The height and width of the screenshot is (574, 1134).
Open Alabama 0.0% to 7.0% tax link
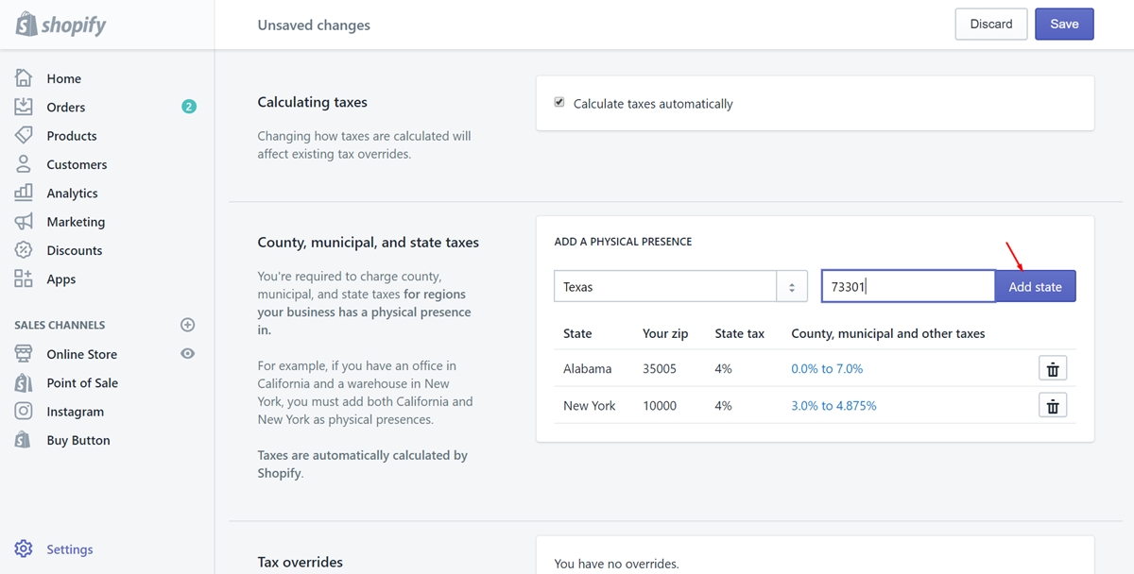click(827, 369)
